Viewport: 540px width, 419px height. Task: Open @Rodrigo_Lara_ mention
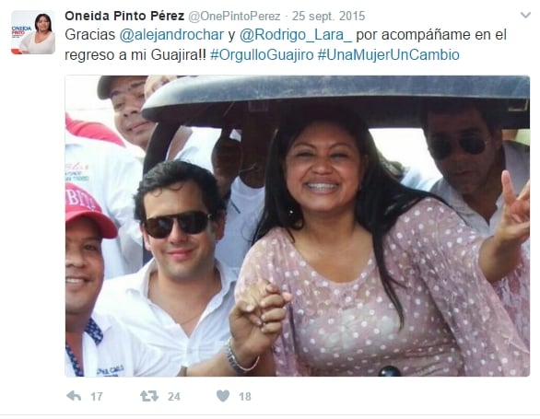click(x=296, y=35)
